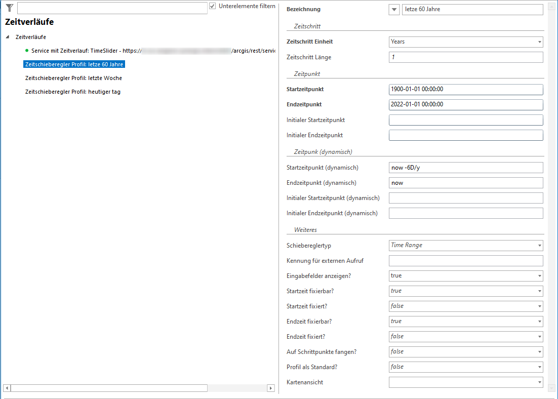Screen dimensions: 558x399
Task: Select profile letze 60 Jahre
Action: click(x=74, y=64)
